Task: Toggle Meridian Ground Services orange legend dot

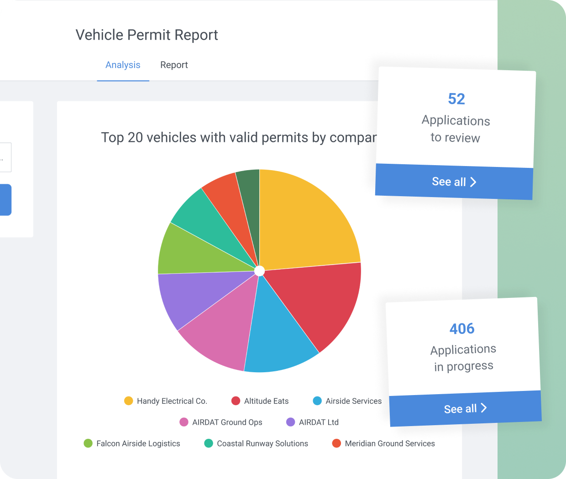Action: [336, 443]
